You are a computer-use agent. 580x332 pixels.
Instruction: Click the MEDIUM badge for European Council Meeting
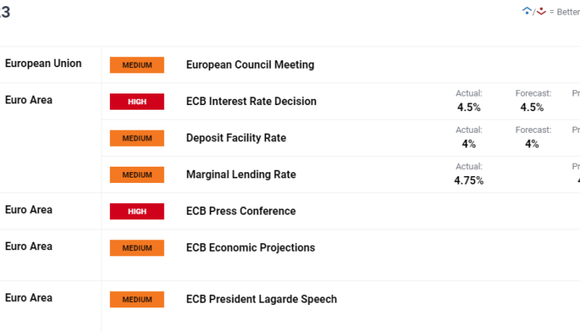click(137, 65)
